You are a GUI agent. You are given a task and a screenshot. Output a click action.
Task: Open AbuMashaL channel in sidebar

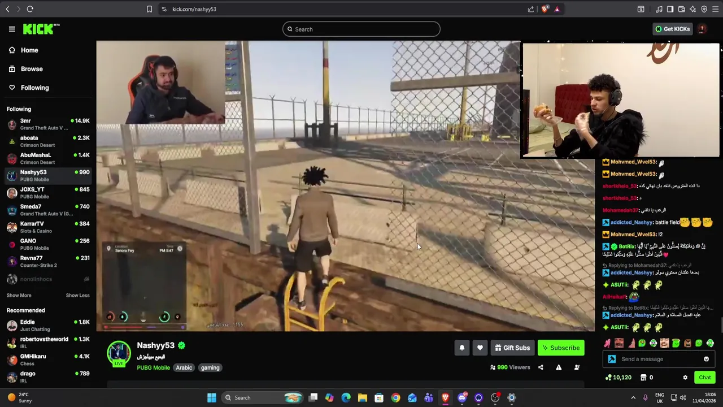click(x=48, y=158)
